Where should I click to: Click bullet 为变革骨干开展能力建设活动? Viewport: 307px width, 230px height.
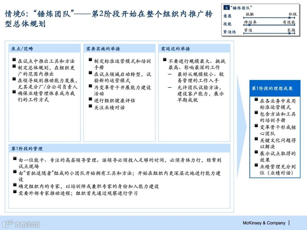click(x=122, y=90)
